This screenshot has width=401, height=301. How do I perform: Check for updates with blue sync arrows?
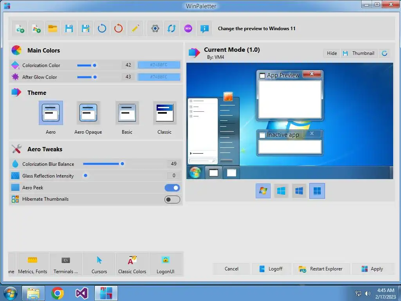pos(172,28)
